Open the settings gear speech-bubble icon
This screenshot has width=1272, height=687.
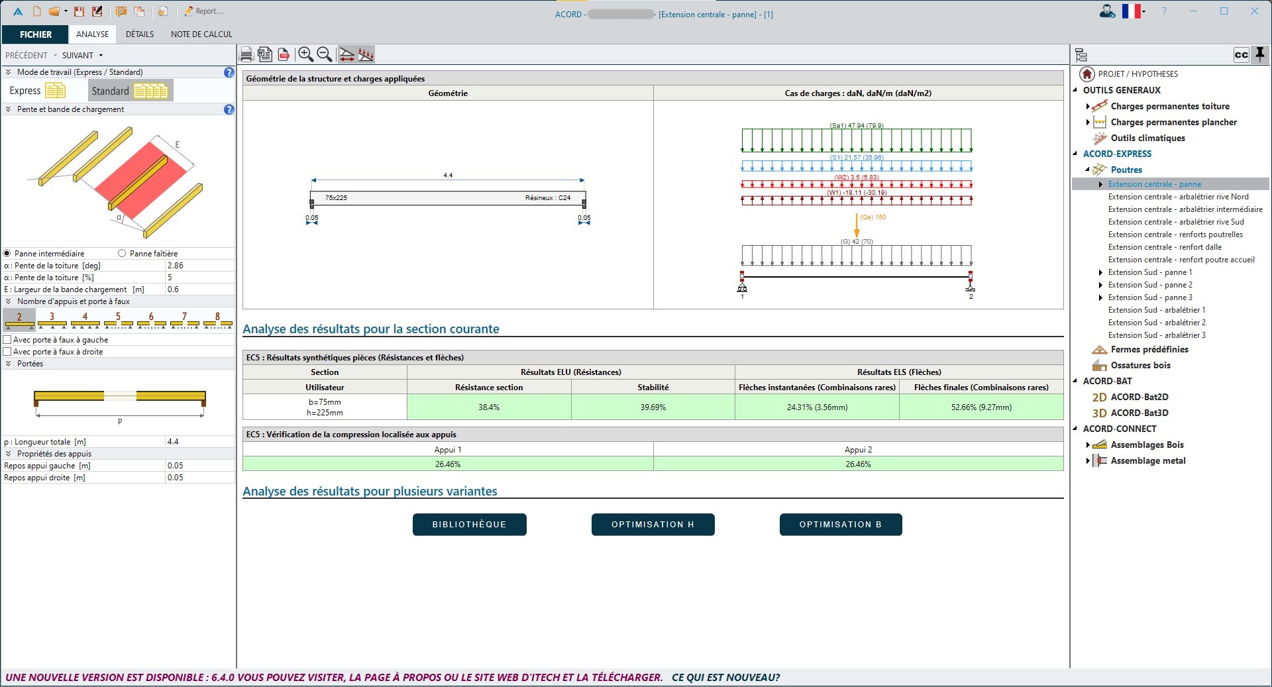click(121, 11)
